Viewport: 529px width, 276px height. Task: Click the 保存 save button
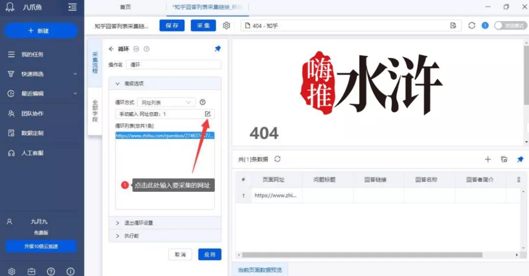tap(172, 25)
